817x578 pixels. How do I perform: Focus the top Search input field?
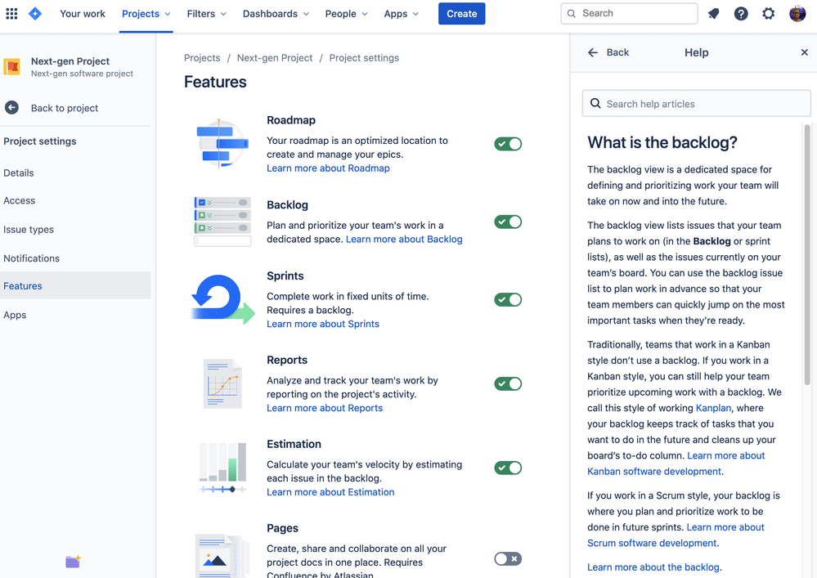pos(630,14)
